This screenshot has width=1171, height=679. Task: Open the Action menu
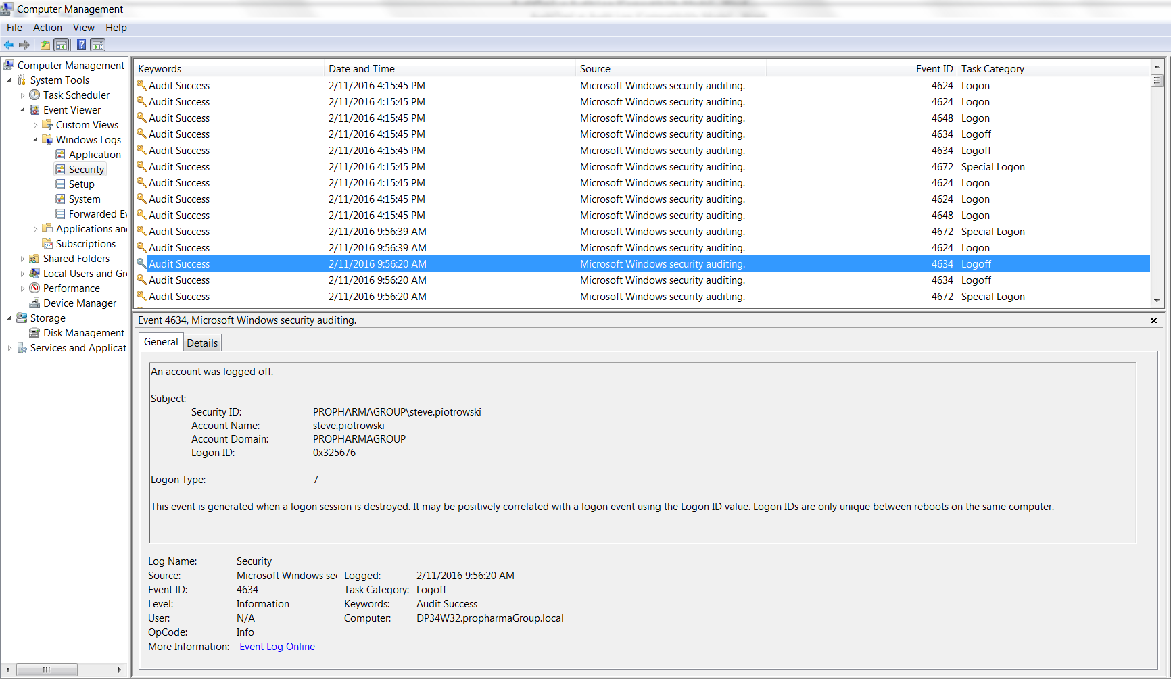(x=47, y=28)
